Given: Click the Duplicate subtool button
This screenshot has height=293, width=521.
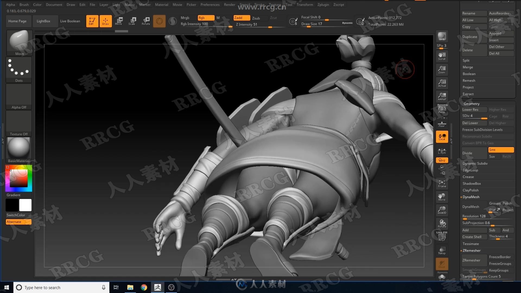Looking at the screenshot, I should tap(474, 37).
